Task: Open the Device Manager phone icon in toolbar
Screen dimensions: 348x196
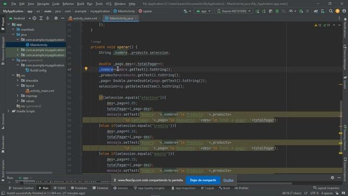Action: [322, 11]
